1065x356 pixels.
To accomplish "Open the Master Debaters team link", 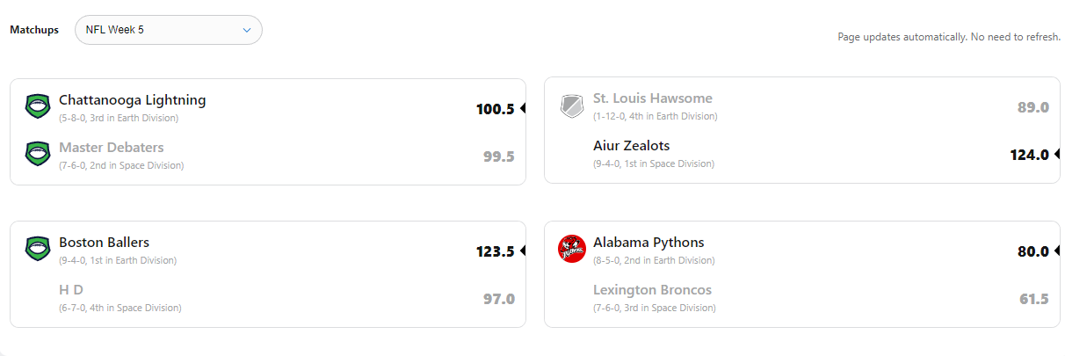I will [x=111, y=148].
